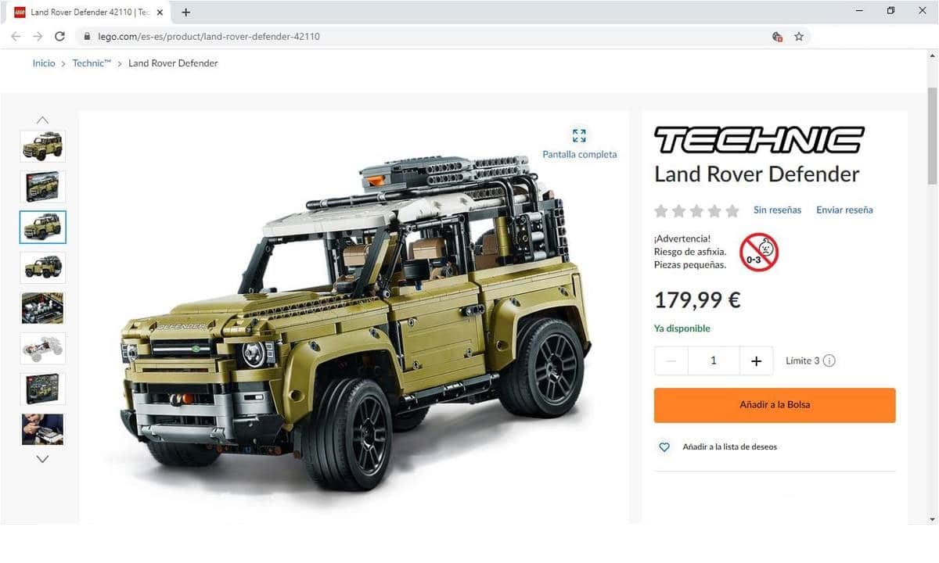Go back with the browser arrow
Screen dimensions: 939x563
[16, 36]
